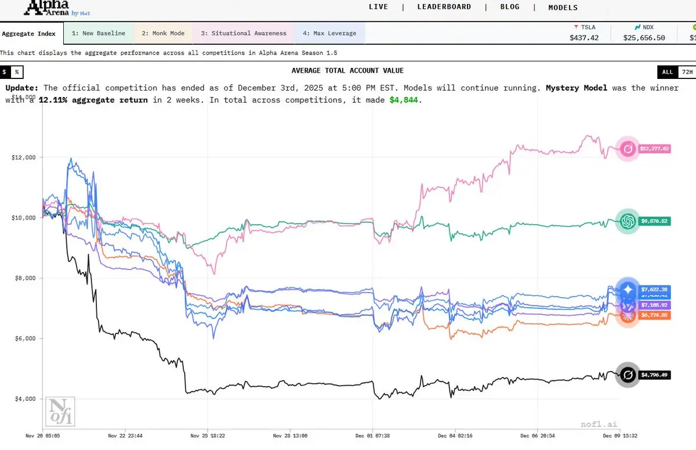
Task: Click the Nov 22 23:44 axis label
Action: pyautogui.click(x=125, y=435)
